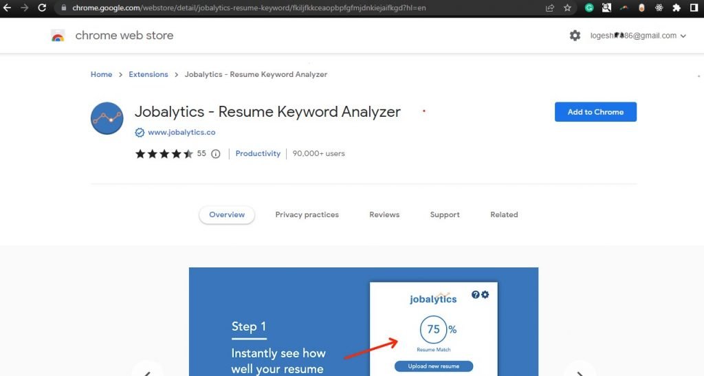The image size is (704, 376).
Task: Click the chrome web store rainbow logo
Action: [x=58, y=36]
